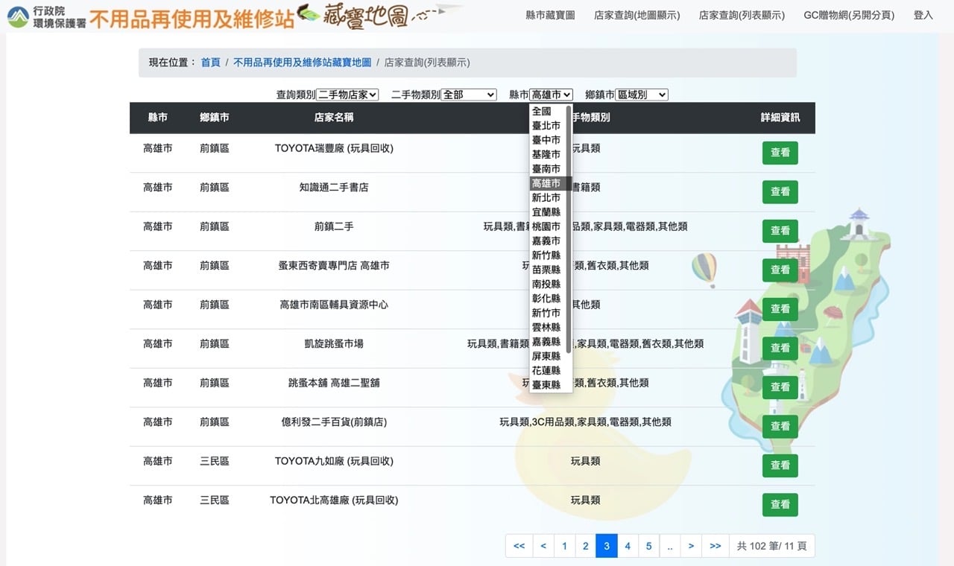Go to next page with > button
This screenshot has width=954, height=566.
[692, 546]
